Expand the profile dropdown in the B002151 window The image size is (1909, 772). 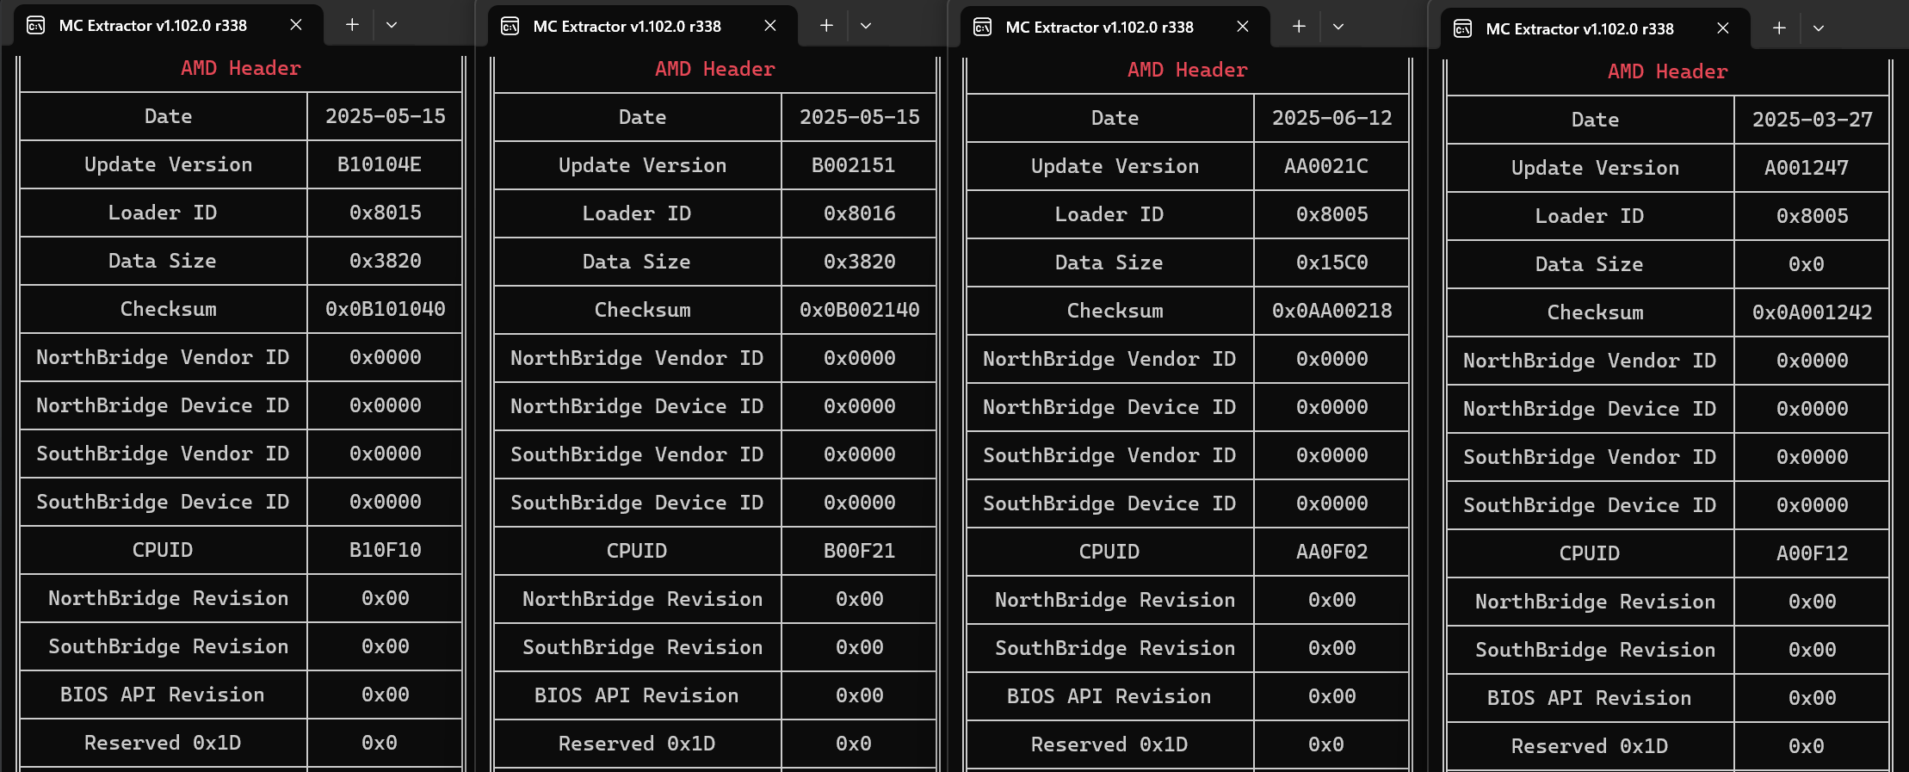tap(866, 26)
